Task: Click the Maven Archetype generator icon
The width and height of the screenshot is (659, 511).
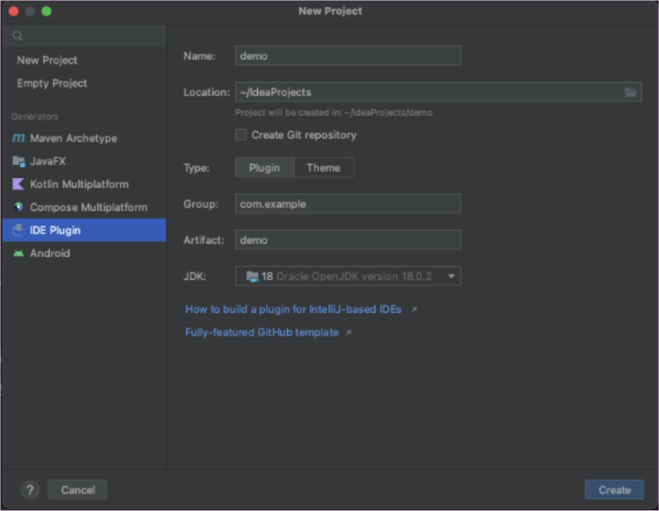Action: 18,138
